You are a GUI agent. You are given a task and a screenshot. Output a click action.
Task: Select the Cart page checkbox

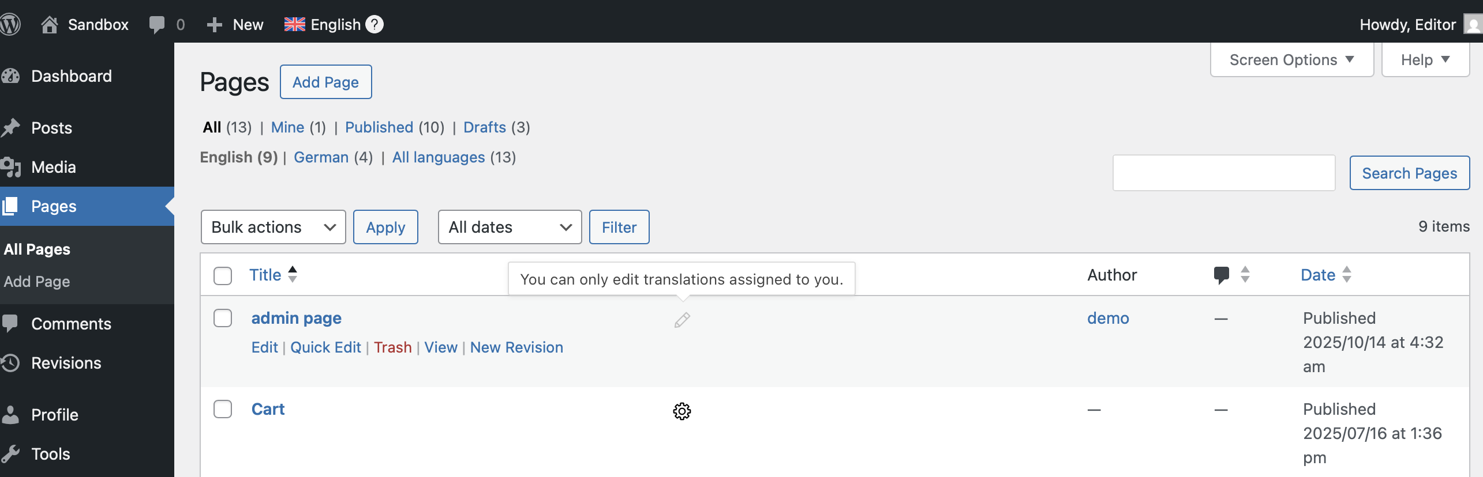[223, 409]
